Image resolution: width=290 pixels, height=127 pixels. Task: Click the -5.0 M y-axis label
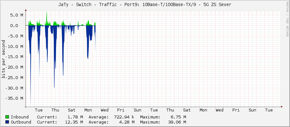[x=16, y=36]
